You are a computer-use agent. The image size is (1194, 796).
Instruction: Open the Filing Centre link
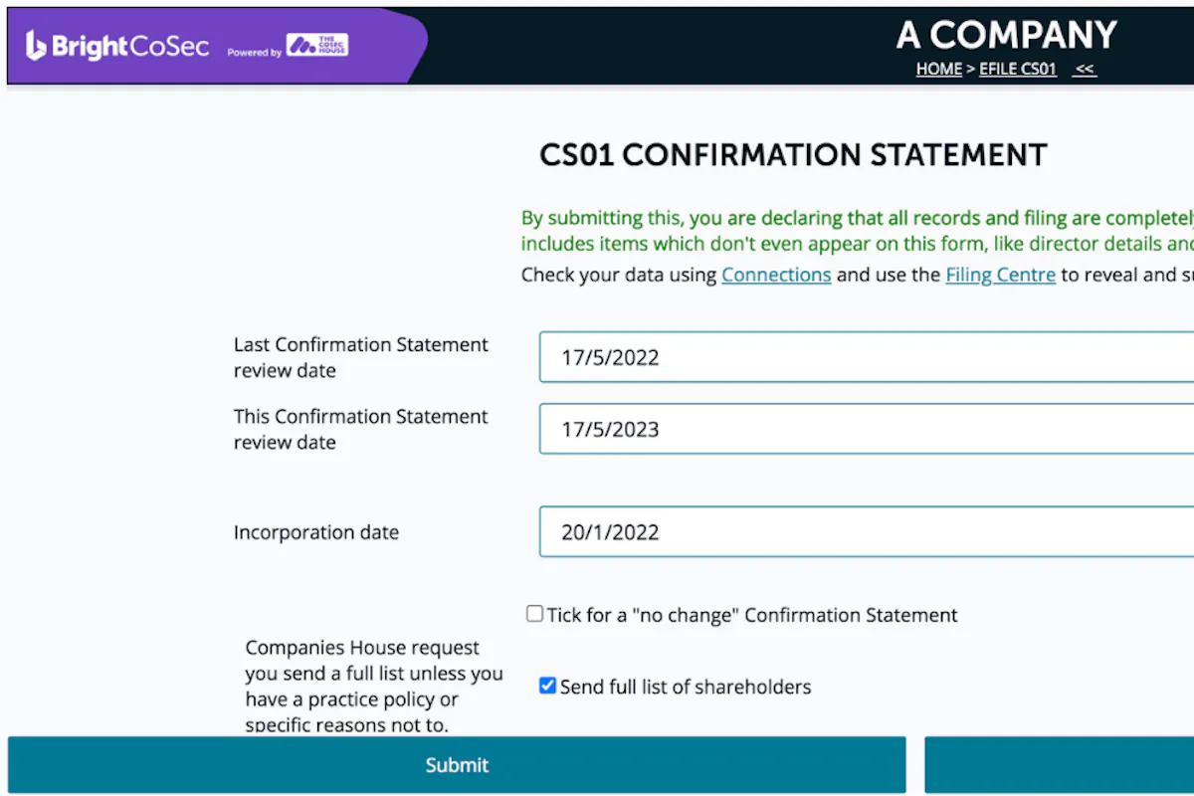[1000, 275]
